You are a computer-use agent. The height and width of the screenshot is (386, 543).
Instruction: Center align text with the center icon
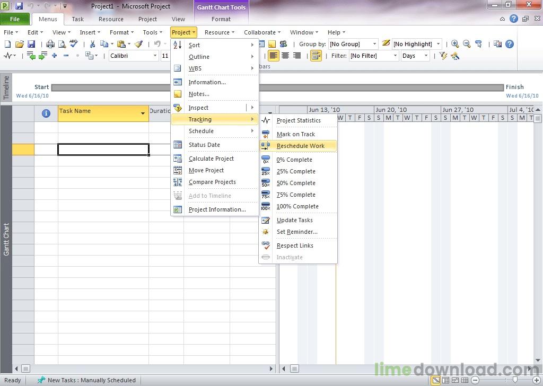(285, 56)
